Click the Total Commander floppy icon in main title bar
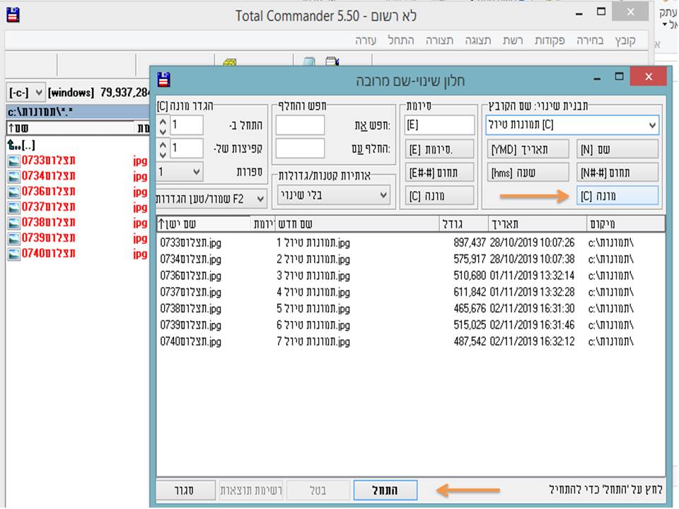Image resolution: width=679 pixels, height=509 pixels. [x=13, y=15]
